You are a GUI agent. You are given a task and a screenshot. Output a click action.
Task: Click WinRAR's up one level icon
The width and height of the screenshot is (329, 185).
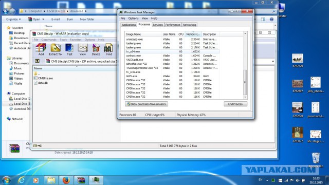tap(38, 61)
